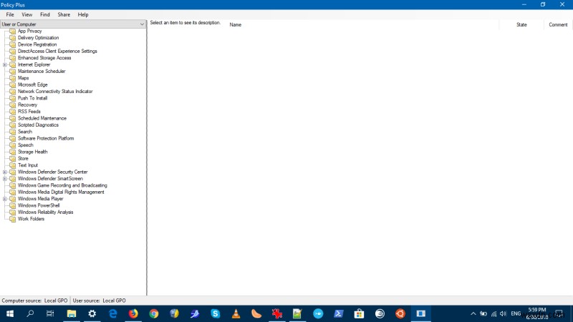Open the Windows Start menu
The width and height of the screenshot is (573, 322).
10,313
